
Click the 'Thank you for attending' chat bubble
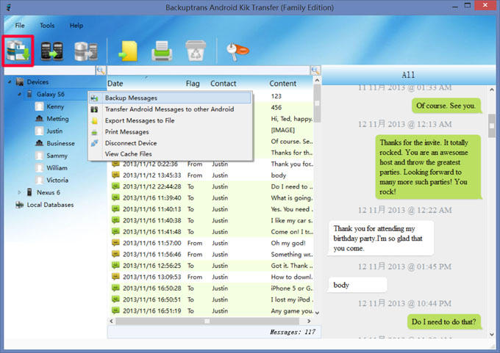tap(381, 239)
